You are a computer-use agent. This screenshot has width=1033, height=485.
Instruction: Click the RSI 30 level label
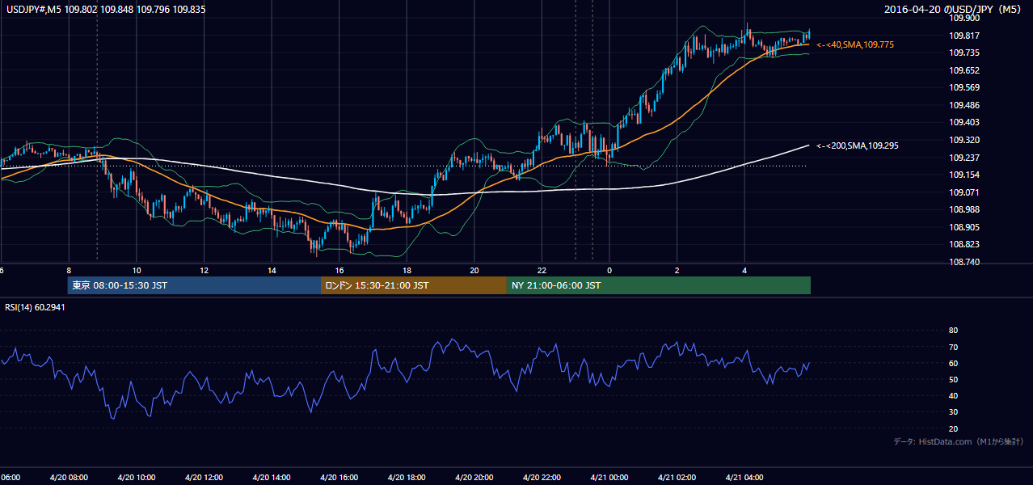(x=953, y=411)
